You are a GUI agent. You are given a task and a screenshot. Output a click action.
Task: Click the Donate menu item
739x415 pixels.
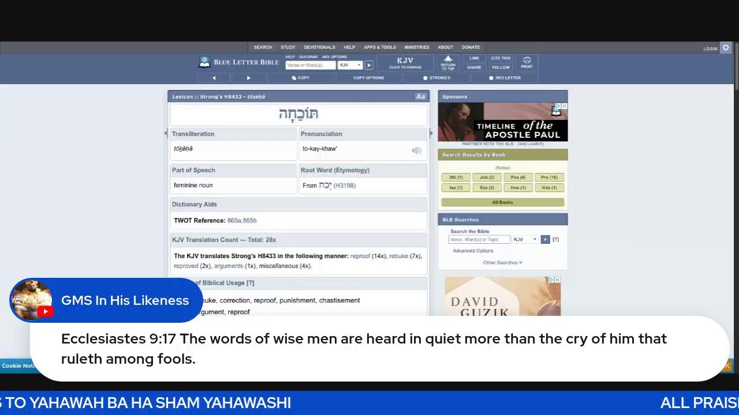click(471, 47)
